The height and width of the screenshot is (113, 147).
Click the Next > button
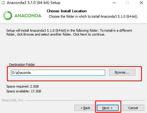pyautogui.click(x=108, y=108)
